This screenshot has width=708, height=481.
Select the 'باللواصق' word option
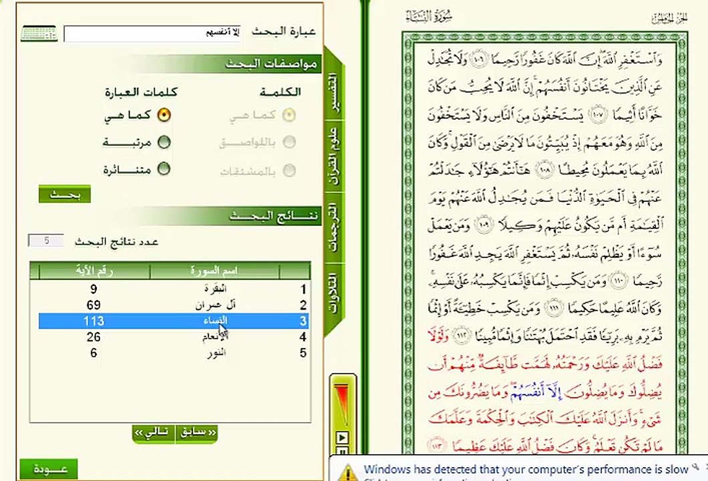pos(289,142)
